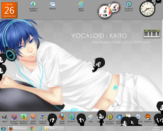
Task: Select The Sims 3 Ambitions desktop icon
Action: [x=33, y=6]
